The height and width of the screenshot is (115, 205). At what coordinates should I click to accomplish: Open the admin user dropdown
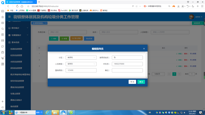199,17
